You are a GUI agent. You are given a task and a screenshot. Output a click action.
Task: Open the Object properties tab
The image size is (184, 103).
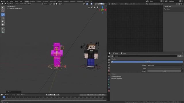tap(109, 74)
